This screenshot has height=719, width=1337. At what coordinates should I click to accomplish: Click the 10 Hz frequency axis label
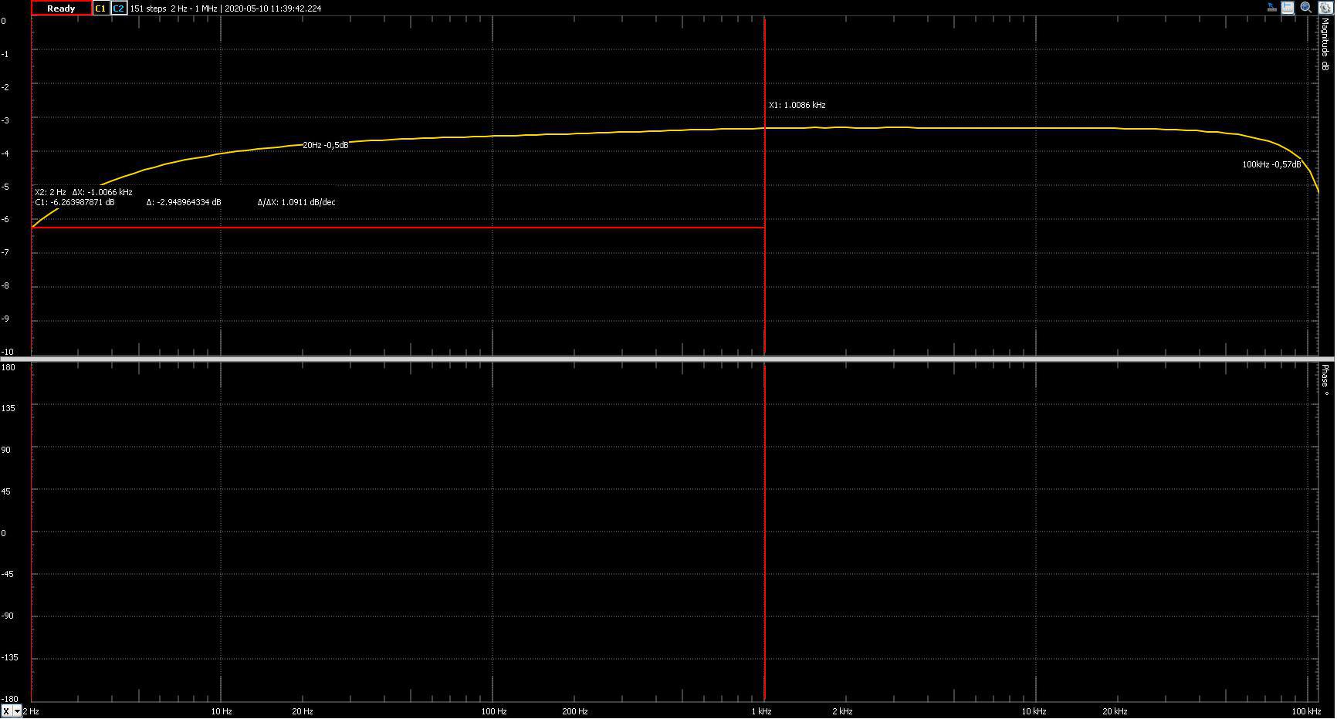[222, 711]
